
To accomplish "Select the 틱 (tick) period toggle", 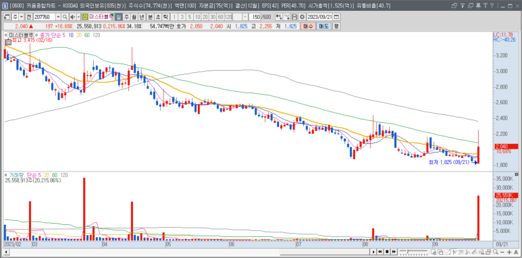I will (x=165, y=17).
